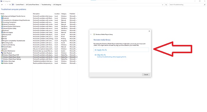Image resolution: width=207 pixels, height=112 pixels.
Task: Click the search magnifier icon
Action: tap(205, 5)
